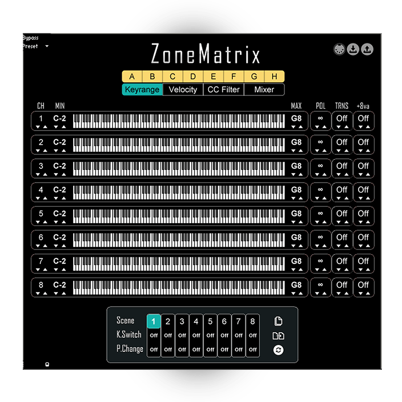Click the keyboard range strip on row 8
Image resolution: width=402 pixels, height=402 pixels.
(x=179, y=287)
